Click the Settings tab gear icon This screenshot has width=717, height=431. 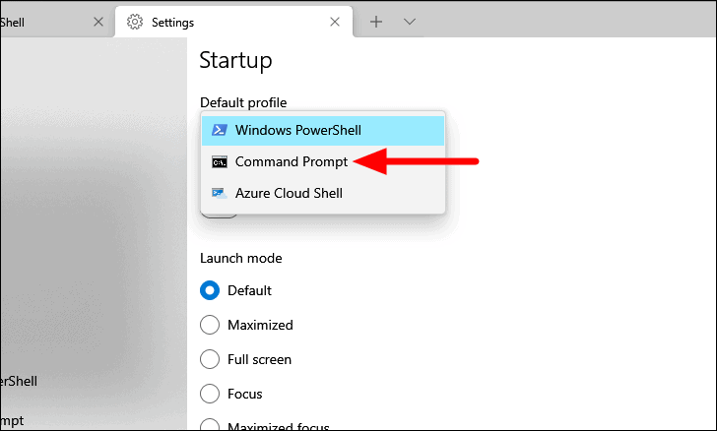coord(135,22)
